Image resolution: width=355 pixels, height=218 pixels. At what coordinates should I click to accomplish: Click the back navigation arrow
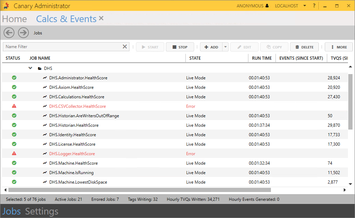point(9,33)
